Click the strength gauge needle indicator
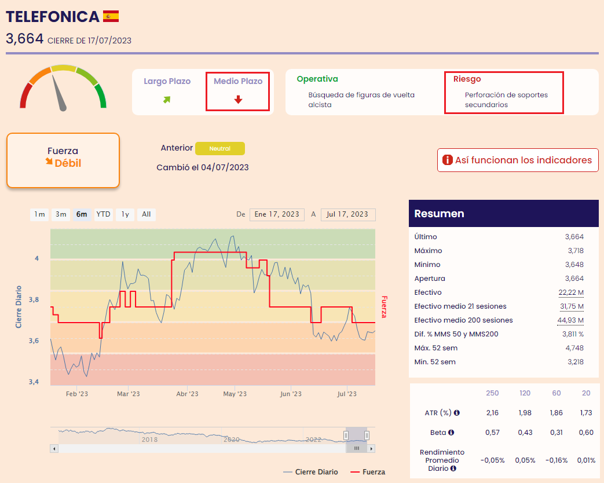 59,93
